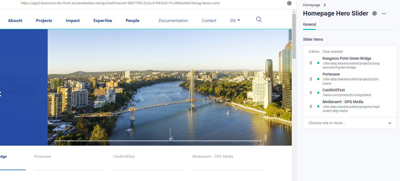
Task: Click drag handle beside CardGridTest item
Action: pyautogui.click(x=311, y=93)
